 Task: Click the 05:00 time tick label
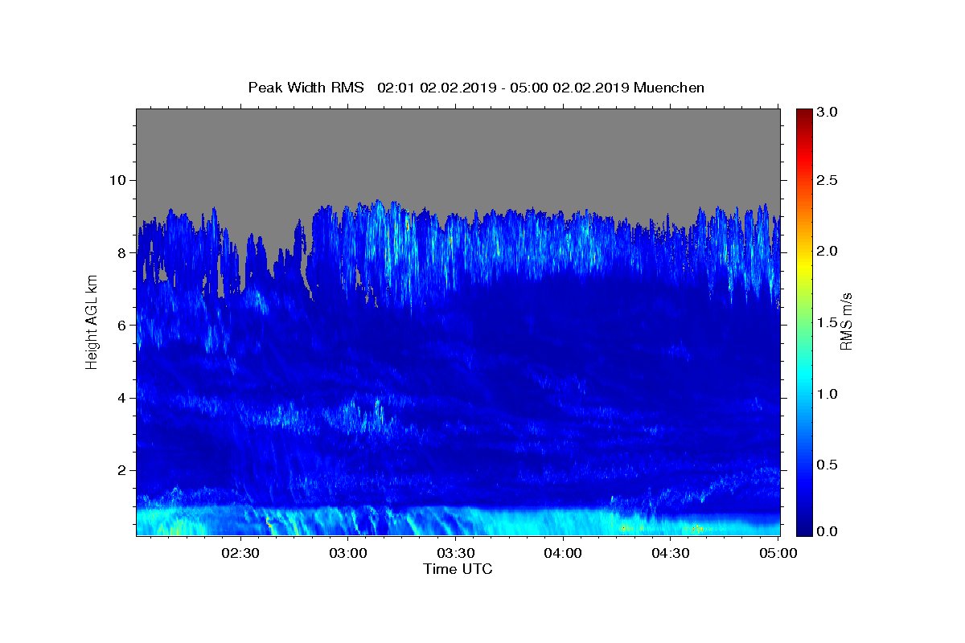pyautogui.click(x=778, y=554)
